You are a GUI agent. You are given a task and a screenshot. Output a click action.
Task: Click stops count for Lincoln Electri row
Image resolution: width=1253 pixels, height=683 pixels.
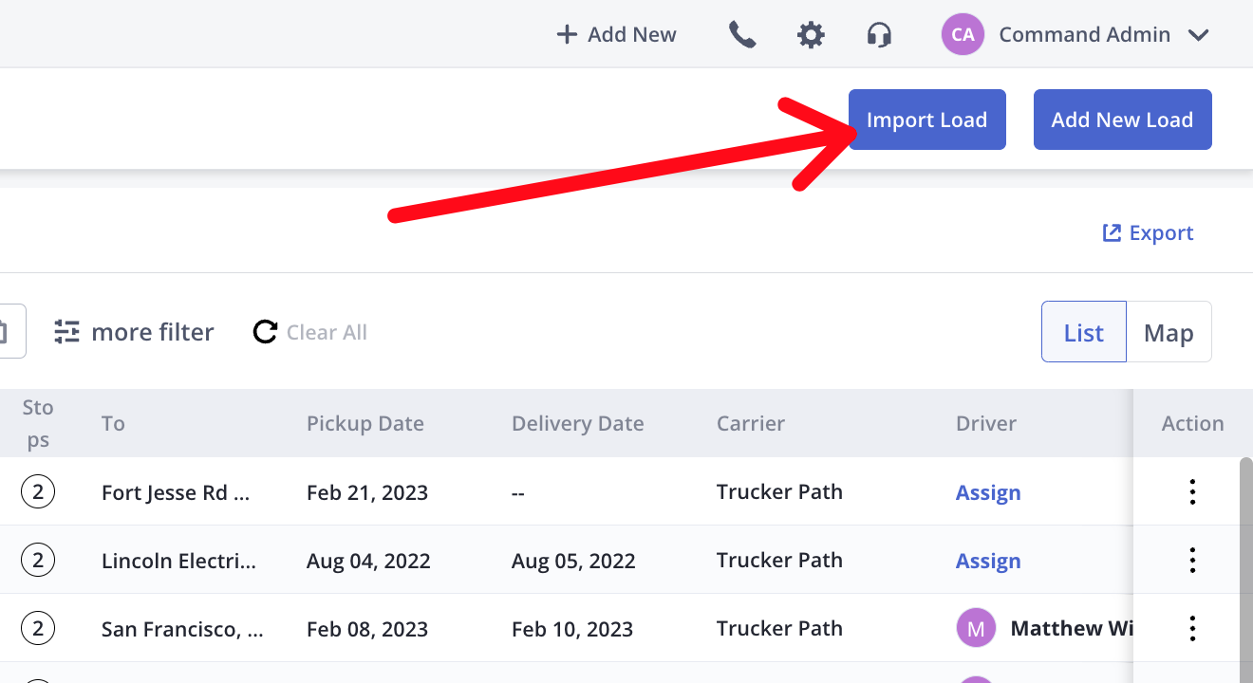click(38, 560)
